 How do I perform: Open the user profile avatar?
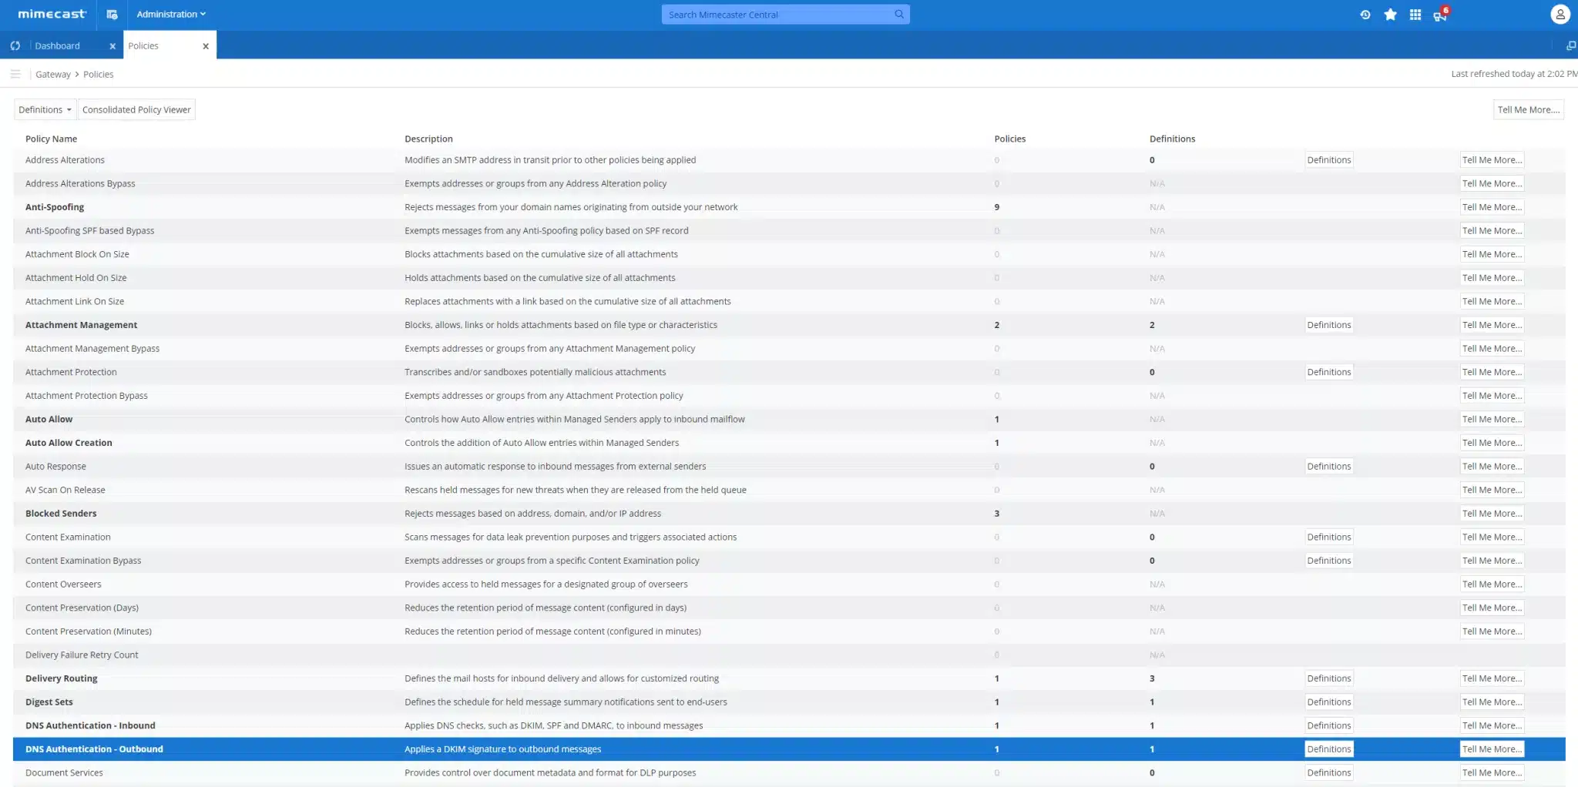(1560, 15)
